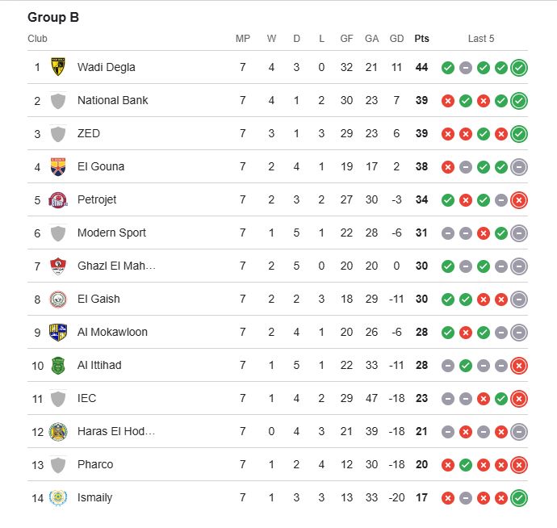Click the Group B heading

point(53,17)
